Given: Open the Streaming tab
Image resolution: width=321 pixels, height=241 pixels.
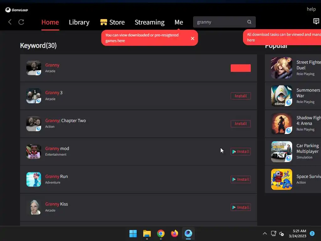Looking at the screenshot, I should pyautogui.click(x=150, y=22).
